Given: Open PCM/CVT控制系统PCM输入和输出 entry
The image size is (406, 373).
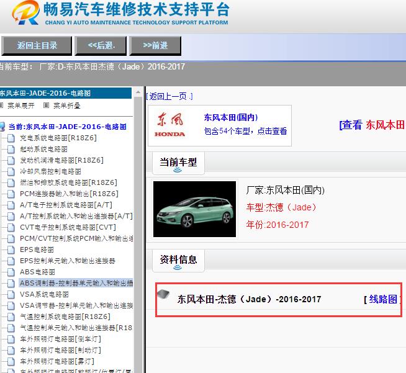Looking at the screenshot, I should tap(76, 238).
